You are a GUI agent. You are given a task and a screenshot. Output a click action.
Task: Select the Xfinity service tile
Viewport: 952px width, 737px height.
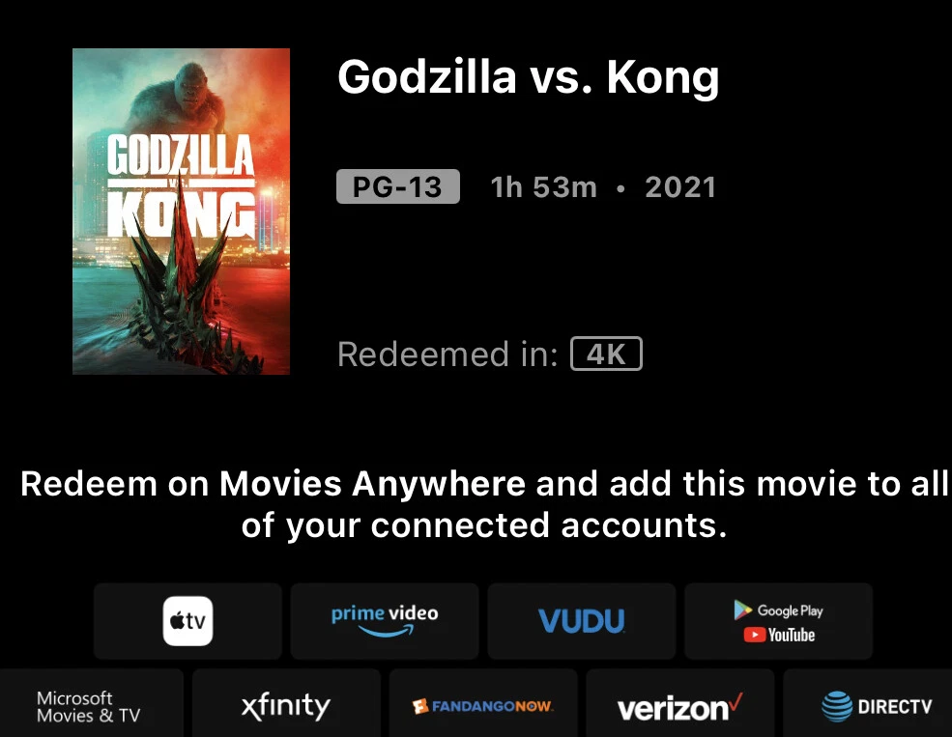pos(285,707)
